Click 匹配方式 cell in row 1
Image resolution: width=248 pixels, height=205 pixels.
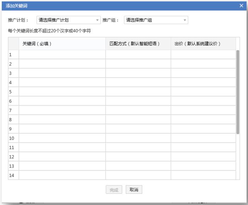pyautogui.click(x=138, y=54)
